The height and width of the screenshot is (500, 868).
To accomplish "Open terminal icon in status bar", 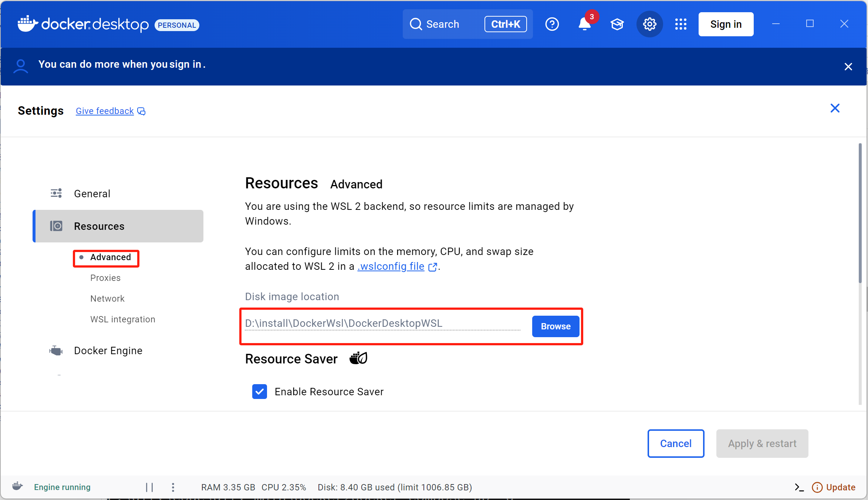I will click(x=799, y=487).
